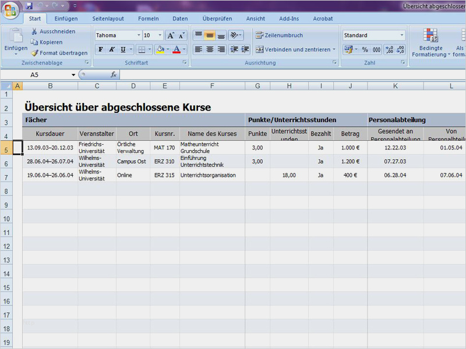
Task: Toggle underline formatting (U button)
Action: tap(123, 50)
